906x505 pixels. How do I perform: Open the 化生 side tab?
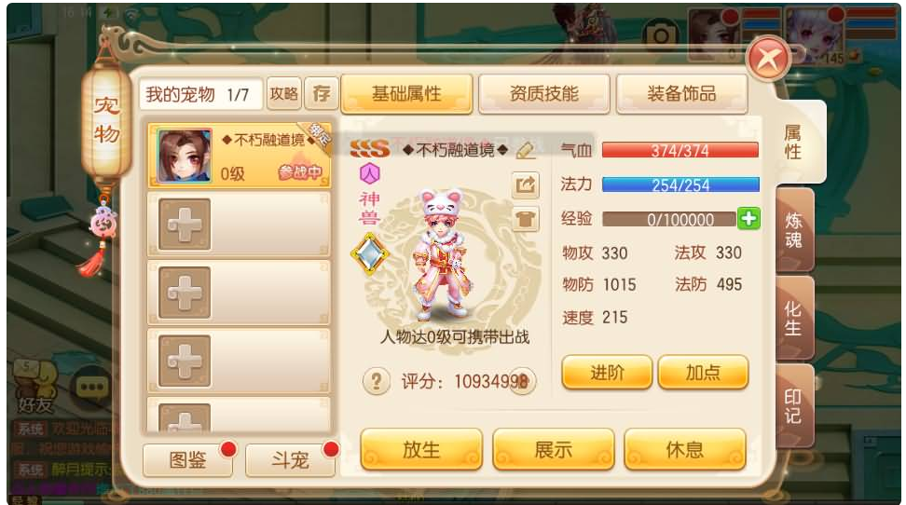[794, 318]
